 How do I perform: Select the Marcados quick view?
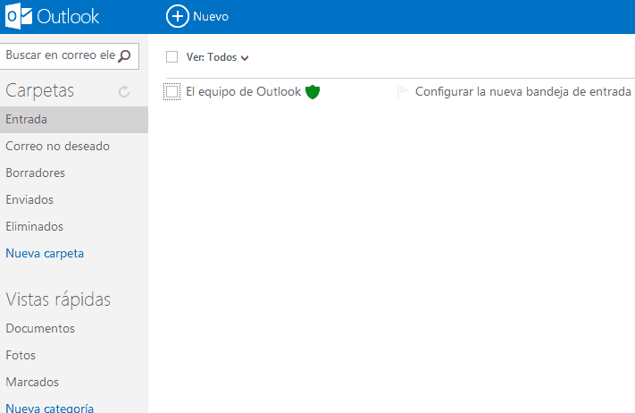(32, 382)
